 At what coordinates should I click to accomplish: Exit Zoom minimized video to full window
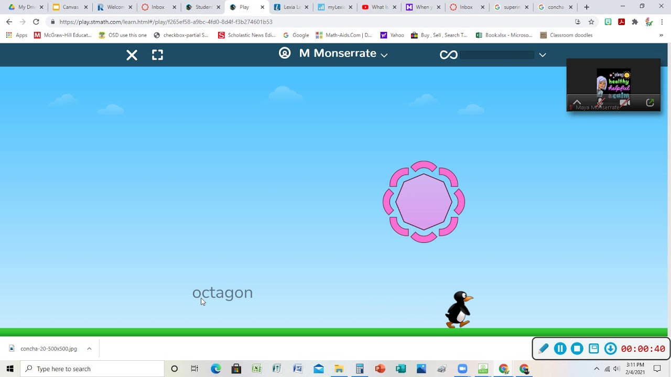click(650, 103)
